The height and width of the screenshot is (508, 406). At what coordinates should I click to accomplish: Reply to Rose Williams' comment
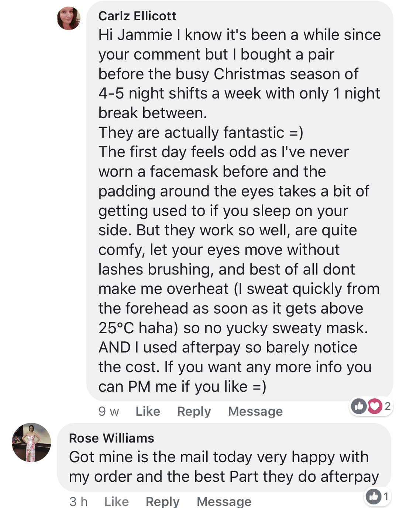[x=162, y=501]
